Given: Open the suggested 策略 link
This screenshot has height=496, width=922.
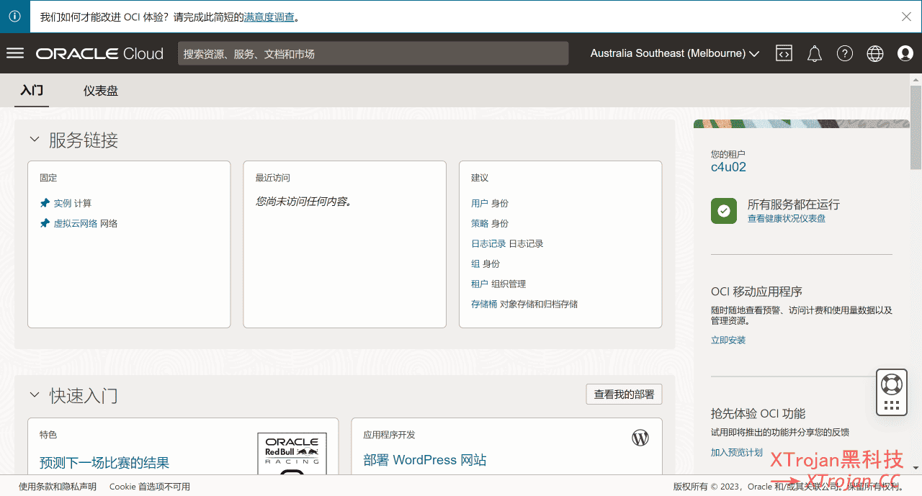Looking at the screenshot, I should pyautogui.click(x=480, y=223).
